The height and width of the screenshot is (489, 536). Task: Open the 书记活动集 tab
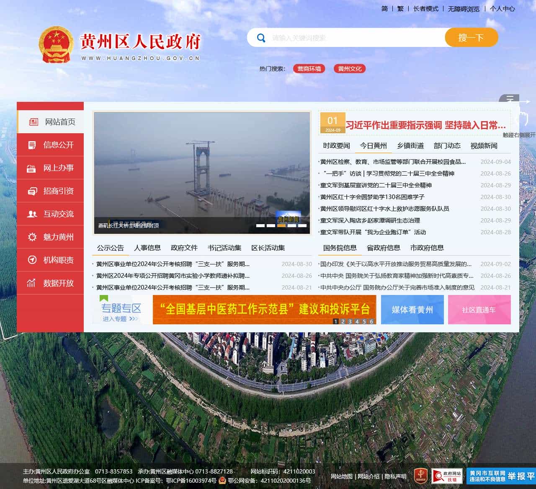(224, 248)
